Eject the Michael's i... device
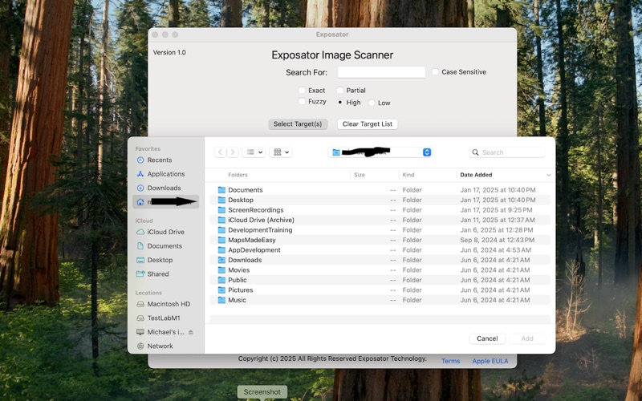This screenshot has width=642, height=401. tap(190, 332)
